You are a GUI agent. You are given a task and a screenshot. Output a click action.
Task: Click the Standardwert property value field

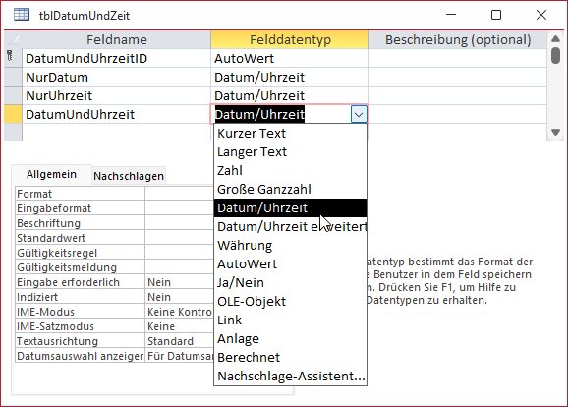click(180, 238)
